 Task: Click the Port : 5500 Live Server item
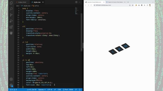(68, 89)
